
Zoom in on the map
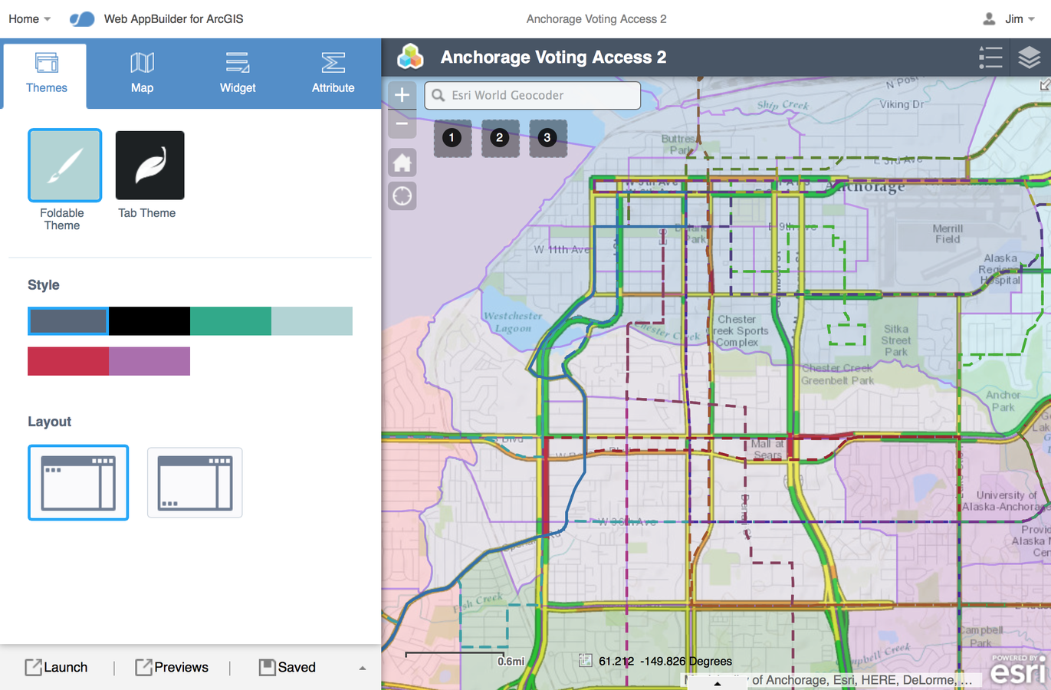pos(402,95)
